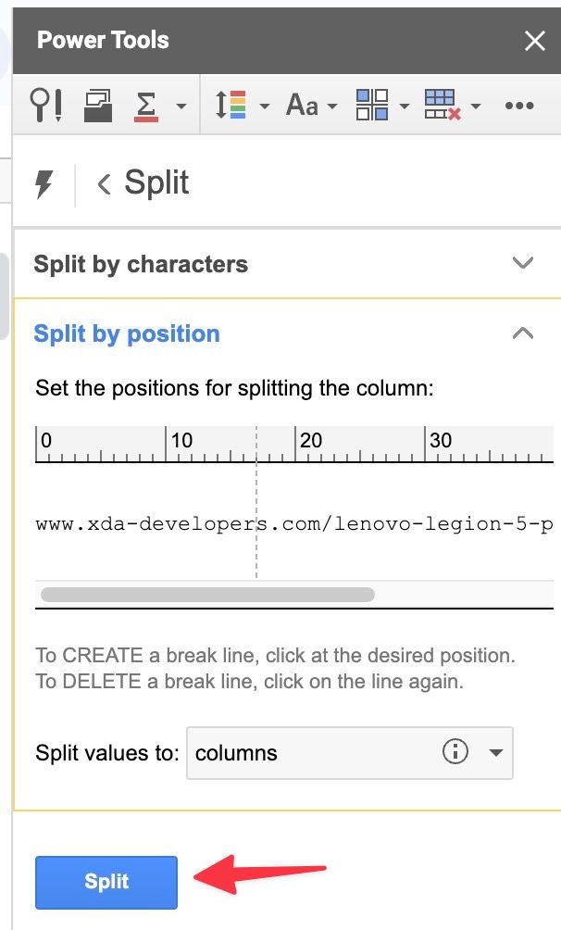
Task: Click the horizontal scrollbar under the preview text
Action: pyautogui.click(x=207, y=595)
